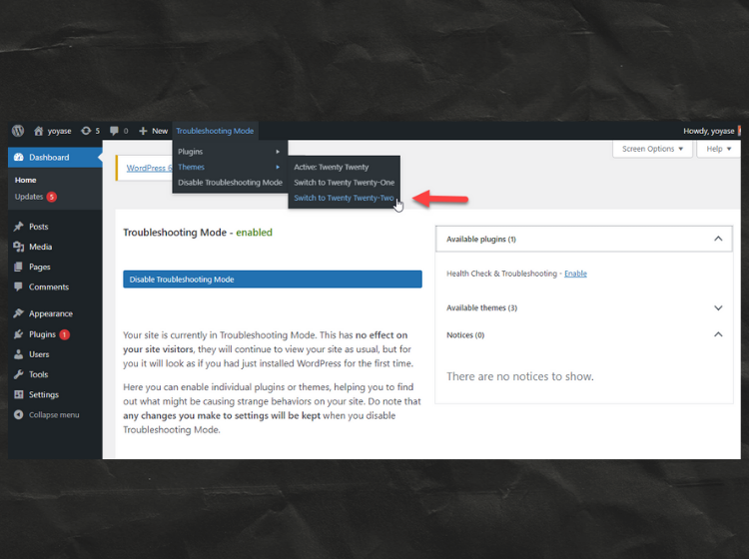Click the Posts pin icon in sidebar
The width and height of the screenshot is (749, 559).
point(19,227)
